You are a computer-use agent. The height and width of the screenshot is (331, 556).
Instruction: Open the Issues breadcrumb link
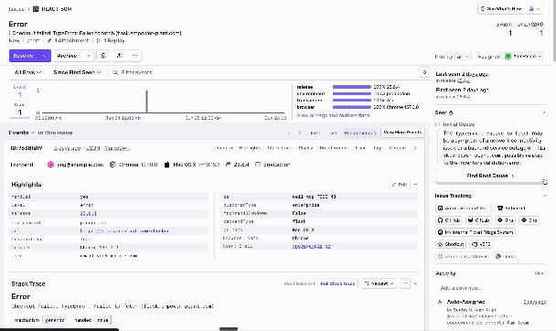point(16,9)
